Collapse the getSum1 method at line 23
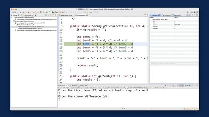The height and width of the screenshot is (117, 209). tap(63, 76)
